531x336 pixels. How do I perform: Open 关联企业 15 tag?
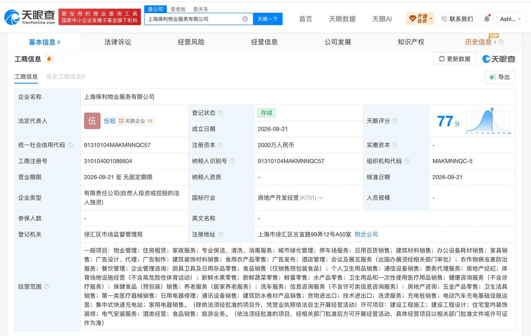(x=136, y=121)
